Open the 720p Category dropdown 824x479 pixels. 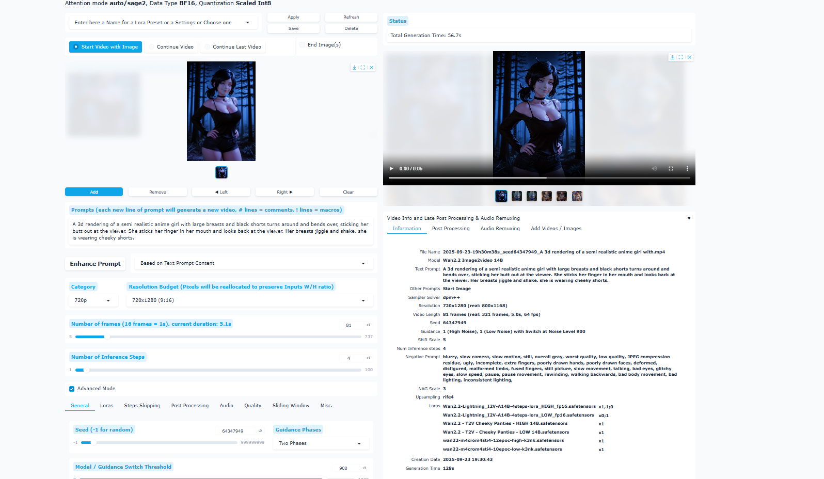click(x=93, y=300)
